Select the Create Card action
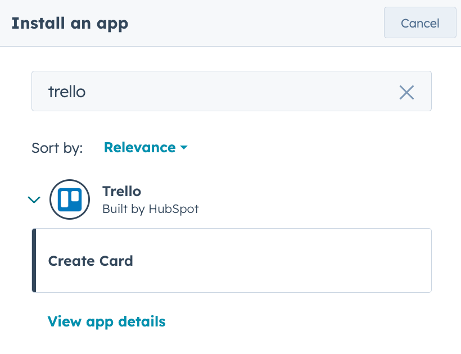The height and width of the screenshot is (354, 461). tap(90, 261)
